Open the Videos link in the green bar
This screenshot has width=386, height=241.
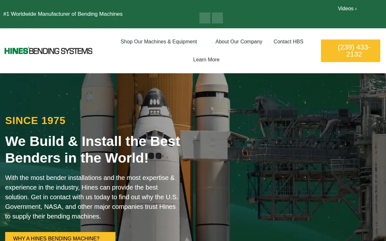click(347, 9)
